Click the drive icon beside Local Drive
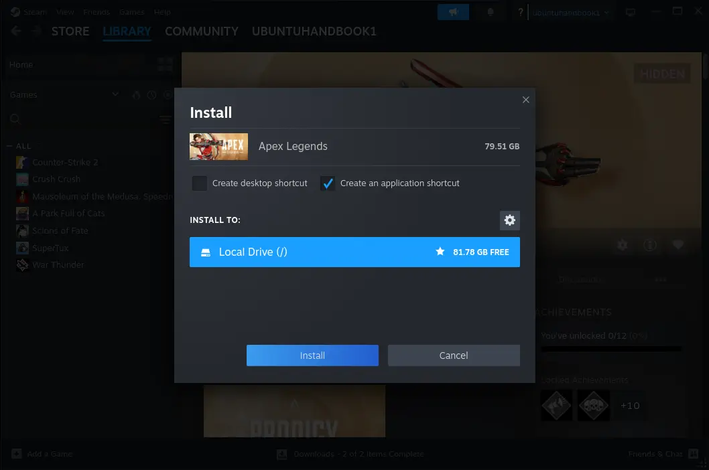Viewport: 709px width, 470px height. [x=206, y=252]
